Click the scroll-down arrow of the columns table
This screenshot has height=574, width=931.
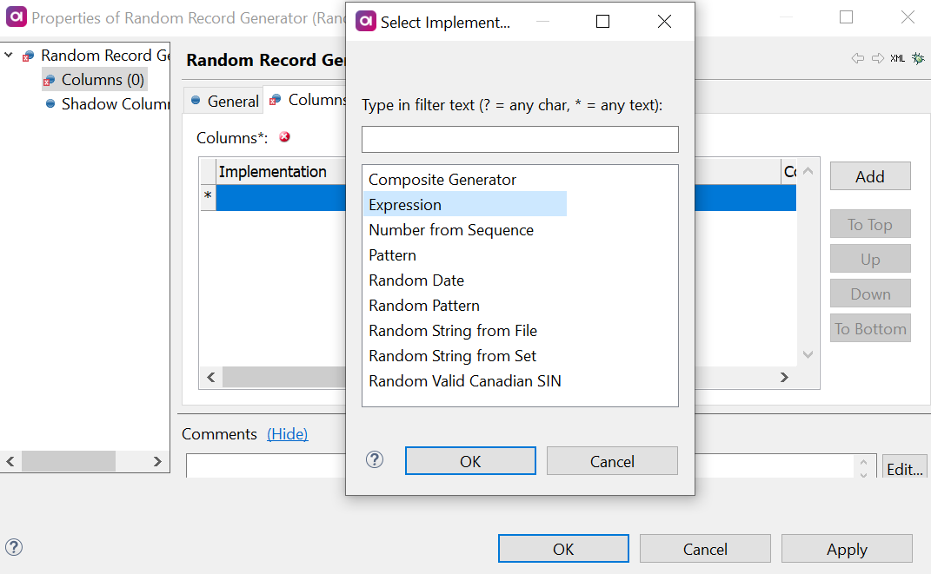click(x=808, y=353)
